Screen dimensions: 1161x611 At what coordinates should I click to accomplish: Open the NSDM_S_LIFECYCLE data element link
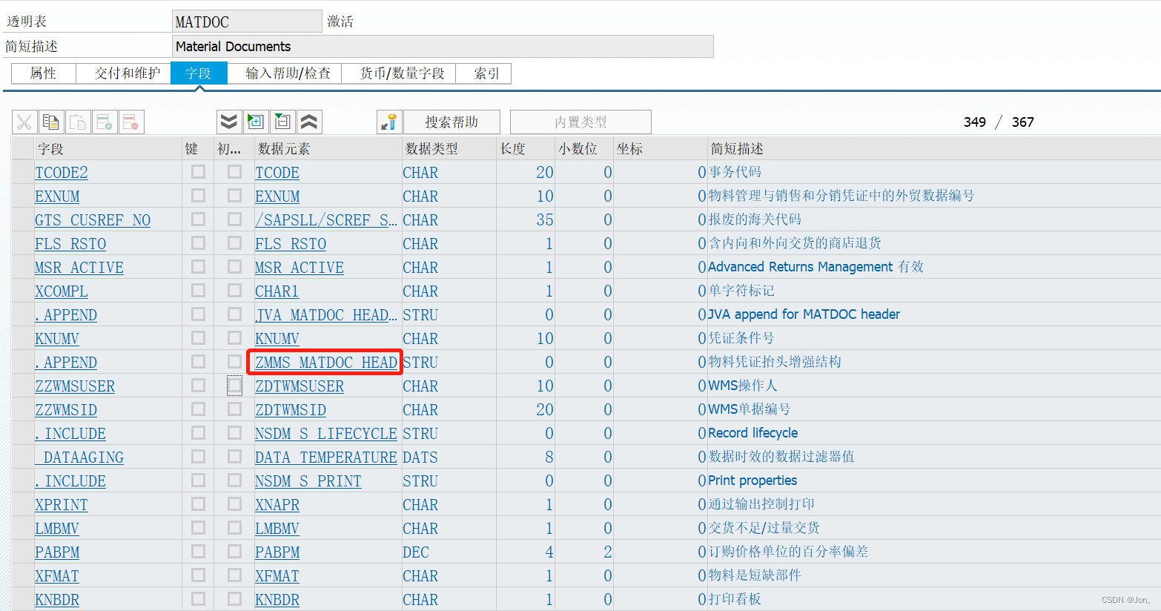(x=326, y=434)
